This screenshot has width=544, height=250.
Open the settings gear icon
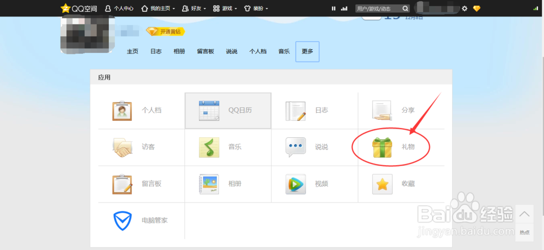coord(465,8)
